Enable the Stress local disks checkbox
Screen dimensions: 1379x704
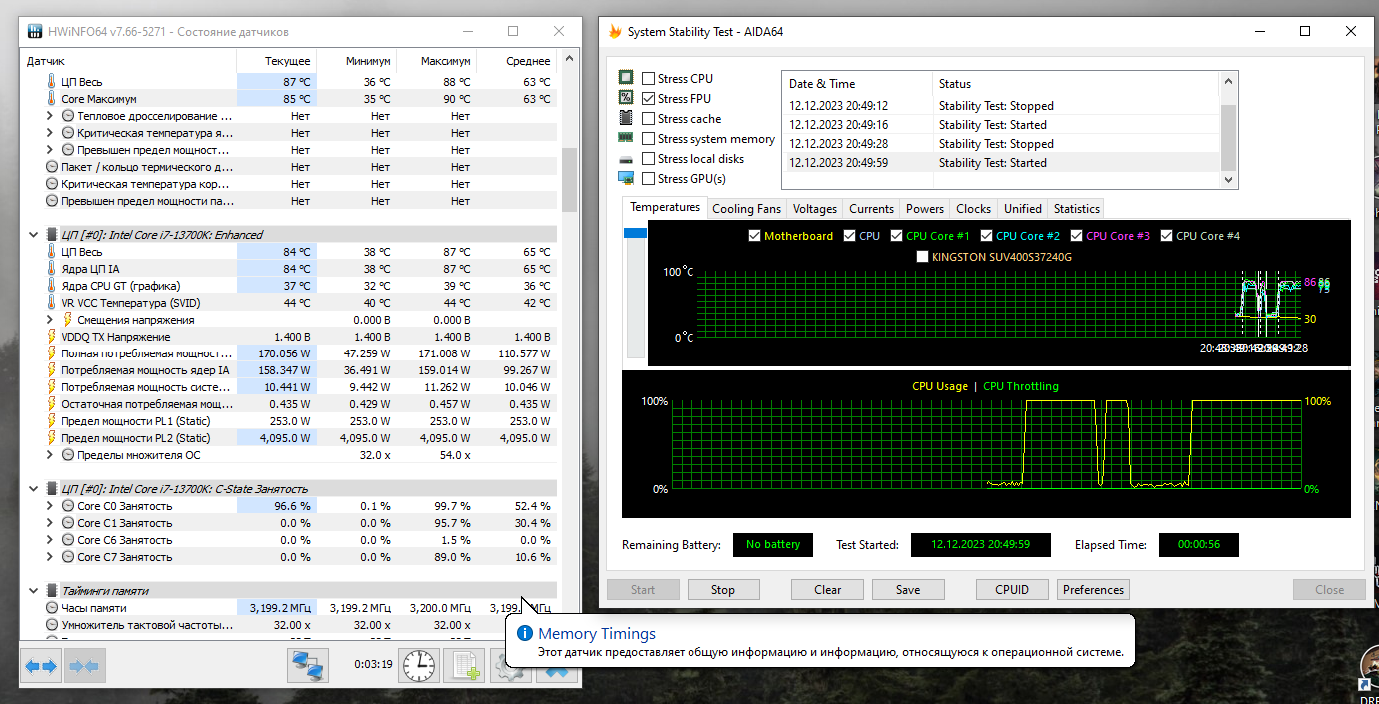(x=649, y=159)
